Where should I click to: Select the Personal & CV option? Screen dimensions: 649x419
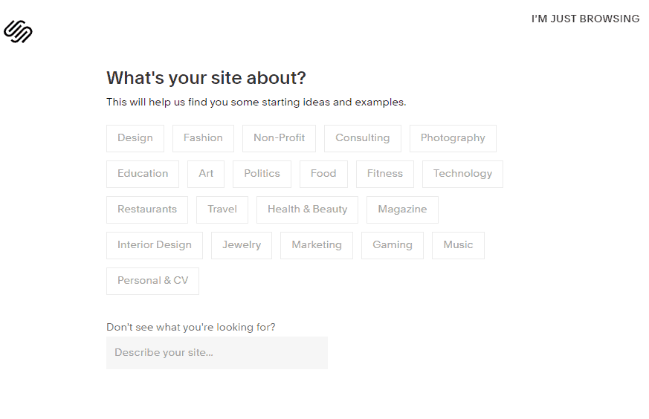(x=152, y=281)
